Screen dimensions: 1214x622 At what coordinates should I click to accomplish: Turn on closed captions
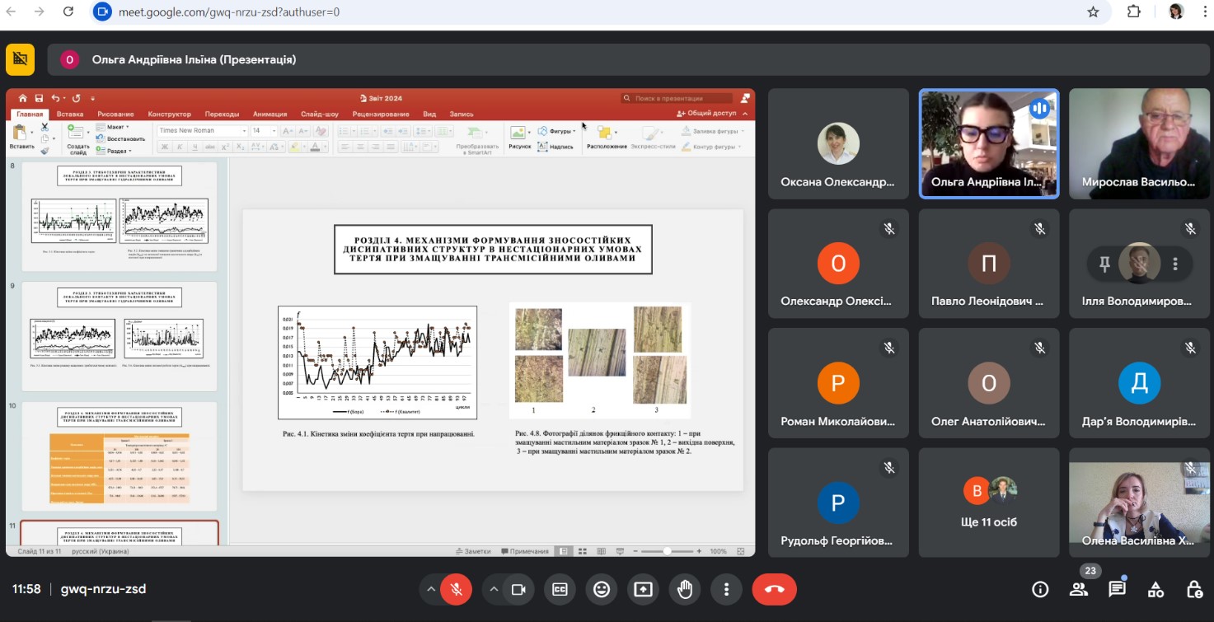click(x=560, y=589)
